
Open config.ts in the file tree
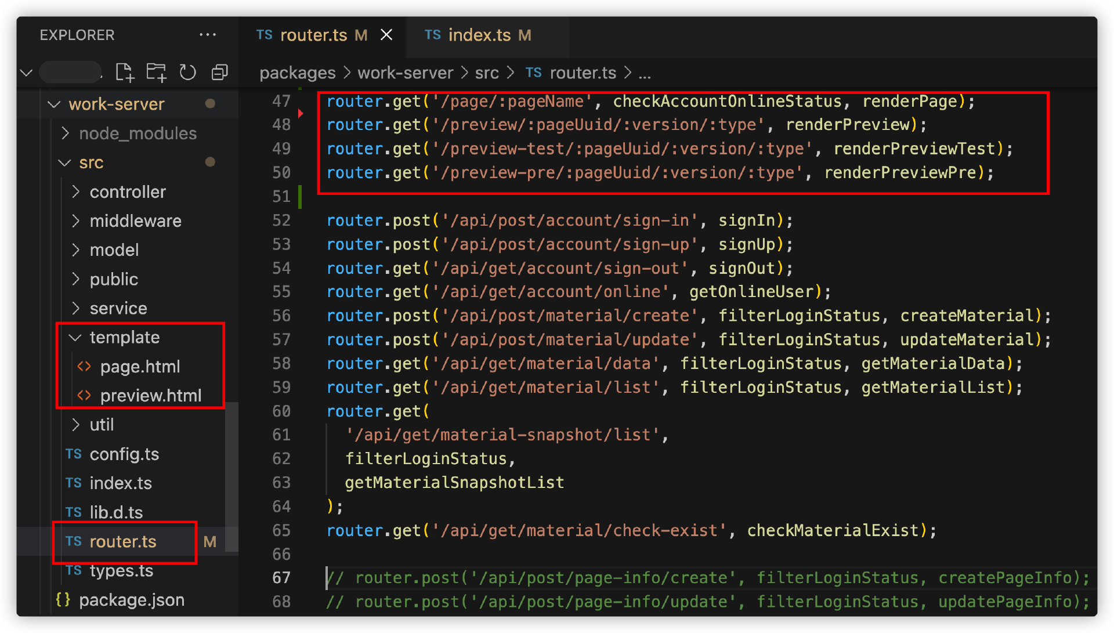124,454
